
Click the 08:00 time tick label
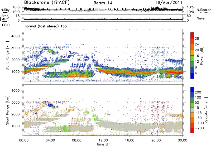(x=77, y=140)
